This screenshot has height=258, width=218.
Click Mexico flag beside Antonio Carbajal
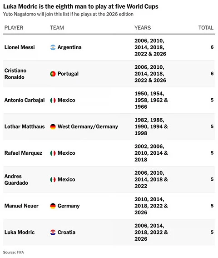click(x=53, y=100)
